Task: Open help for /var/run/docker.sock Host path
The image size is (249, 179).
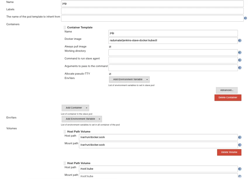Action: (x=240, y=137)
